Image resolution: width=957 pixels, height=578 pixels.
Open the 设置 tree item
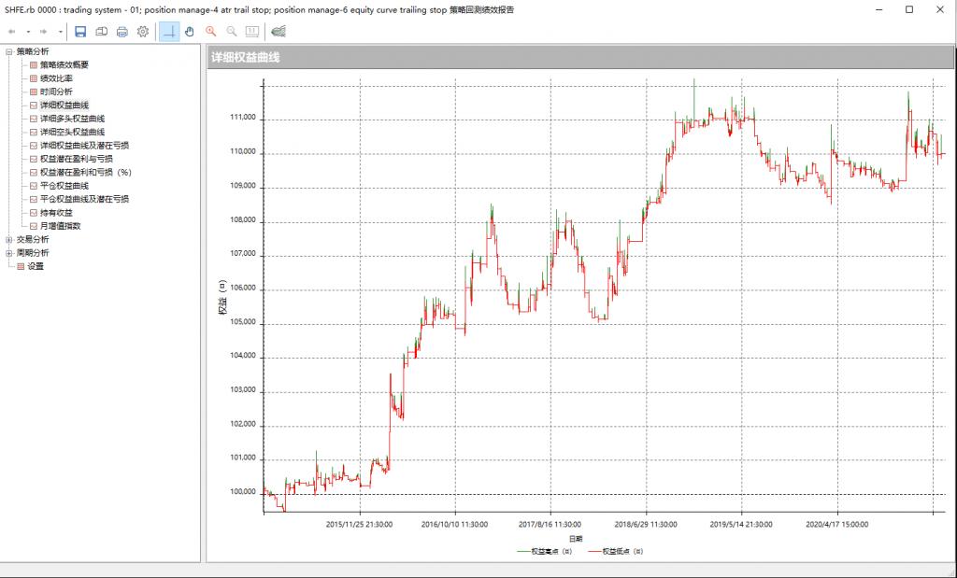(x=36, y=266)
